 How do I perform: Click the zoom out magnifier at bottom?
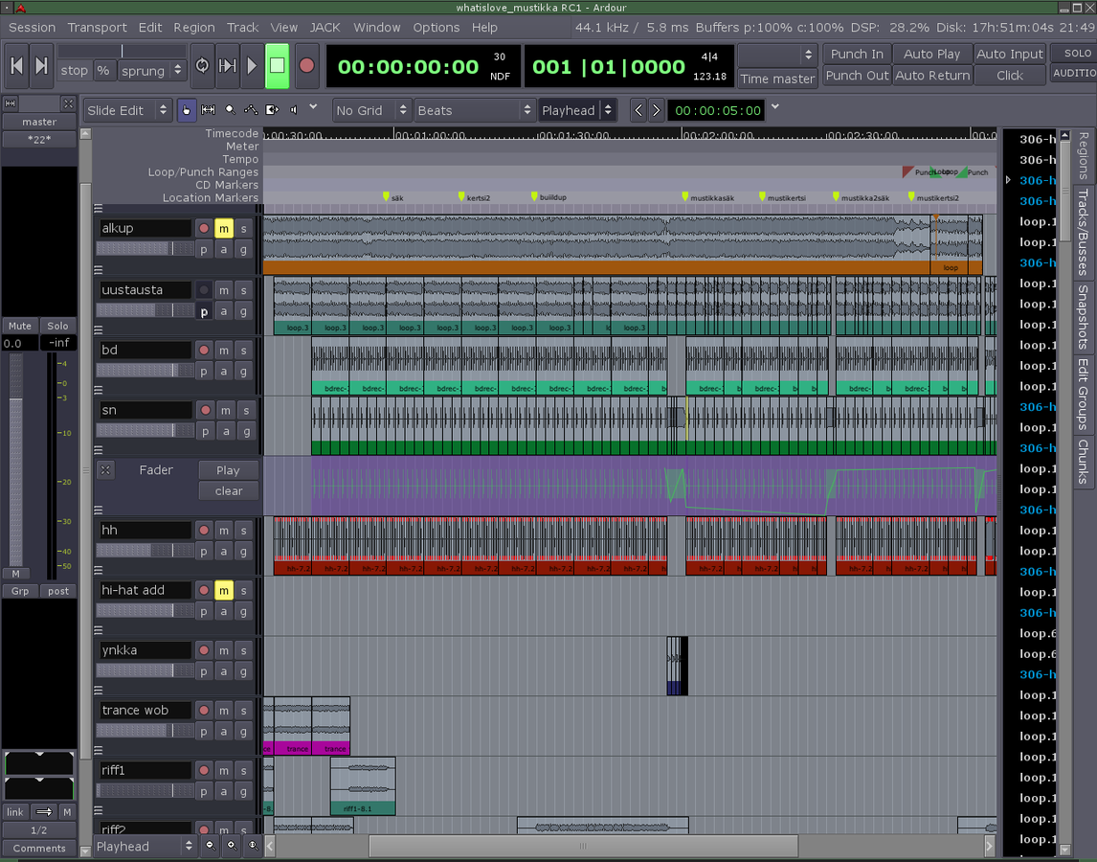tap(211, 846)
